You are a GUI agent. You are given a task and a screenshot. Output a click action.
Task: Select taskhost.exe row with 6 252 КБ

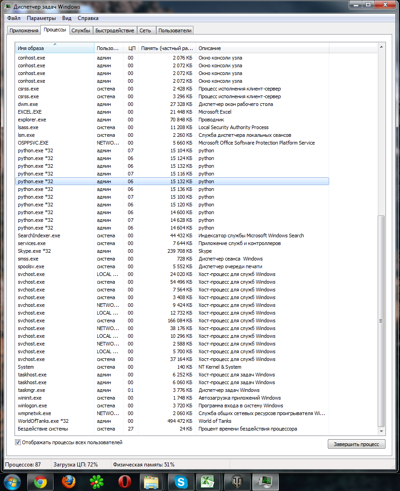(172, 375)
